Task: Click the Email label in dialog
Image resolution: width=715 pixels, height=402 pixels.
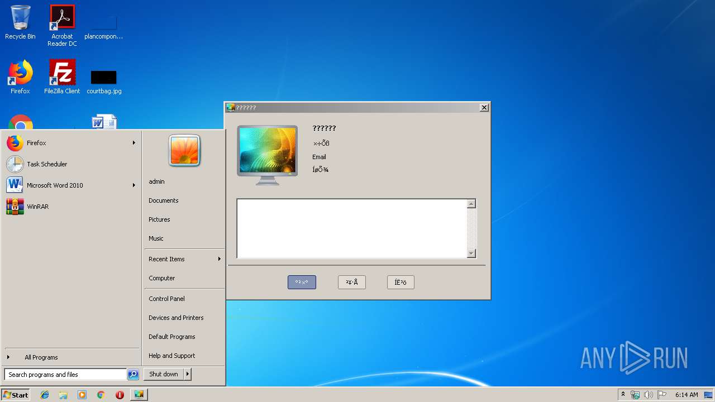Action: (x=319, y=157)
